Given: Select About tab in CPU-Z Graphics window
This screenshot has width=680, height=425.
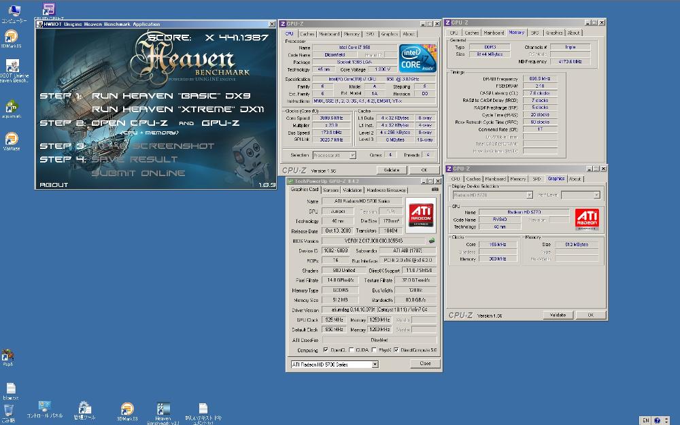Looking at the screenshot, I should pyautogui.click(x=575, y=179).
